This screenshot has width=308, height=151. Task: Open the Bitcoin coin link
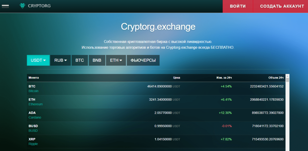click(x=33, y=91)
